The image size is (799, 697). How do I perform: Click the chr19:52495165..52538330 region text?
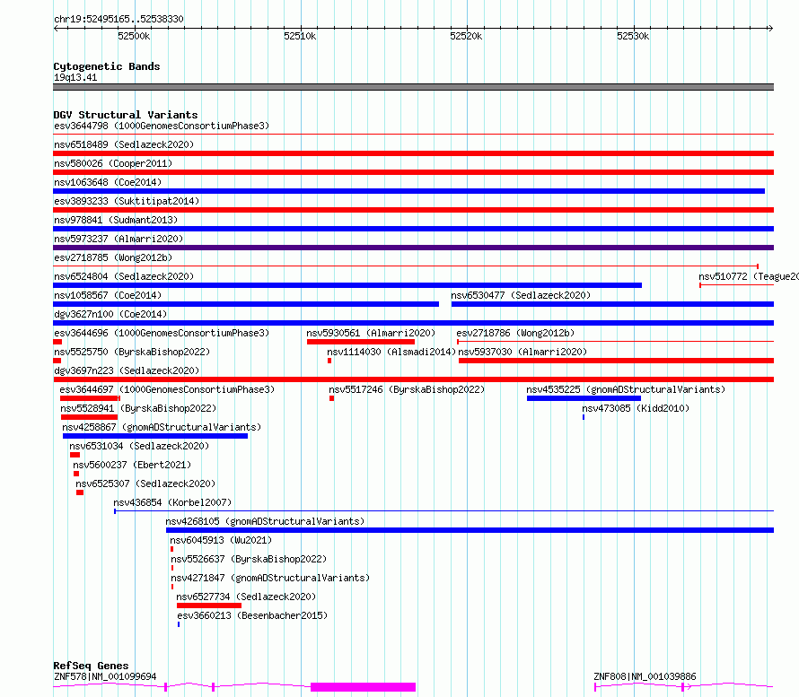pos(119,19)
